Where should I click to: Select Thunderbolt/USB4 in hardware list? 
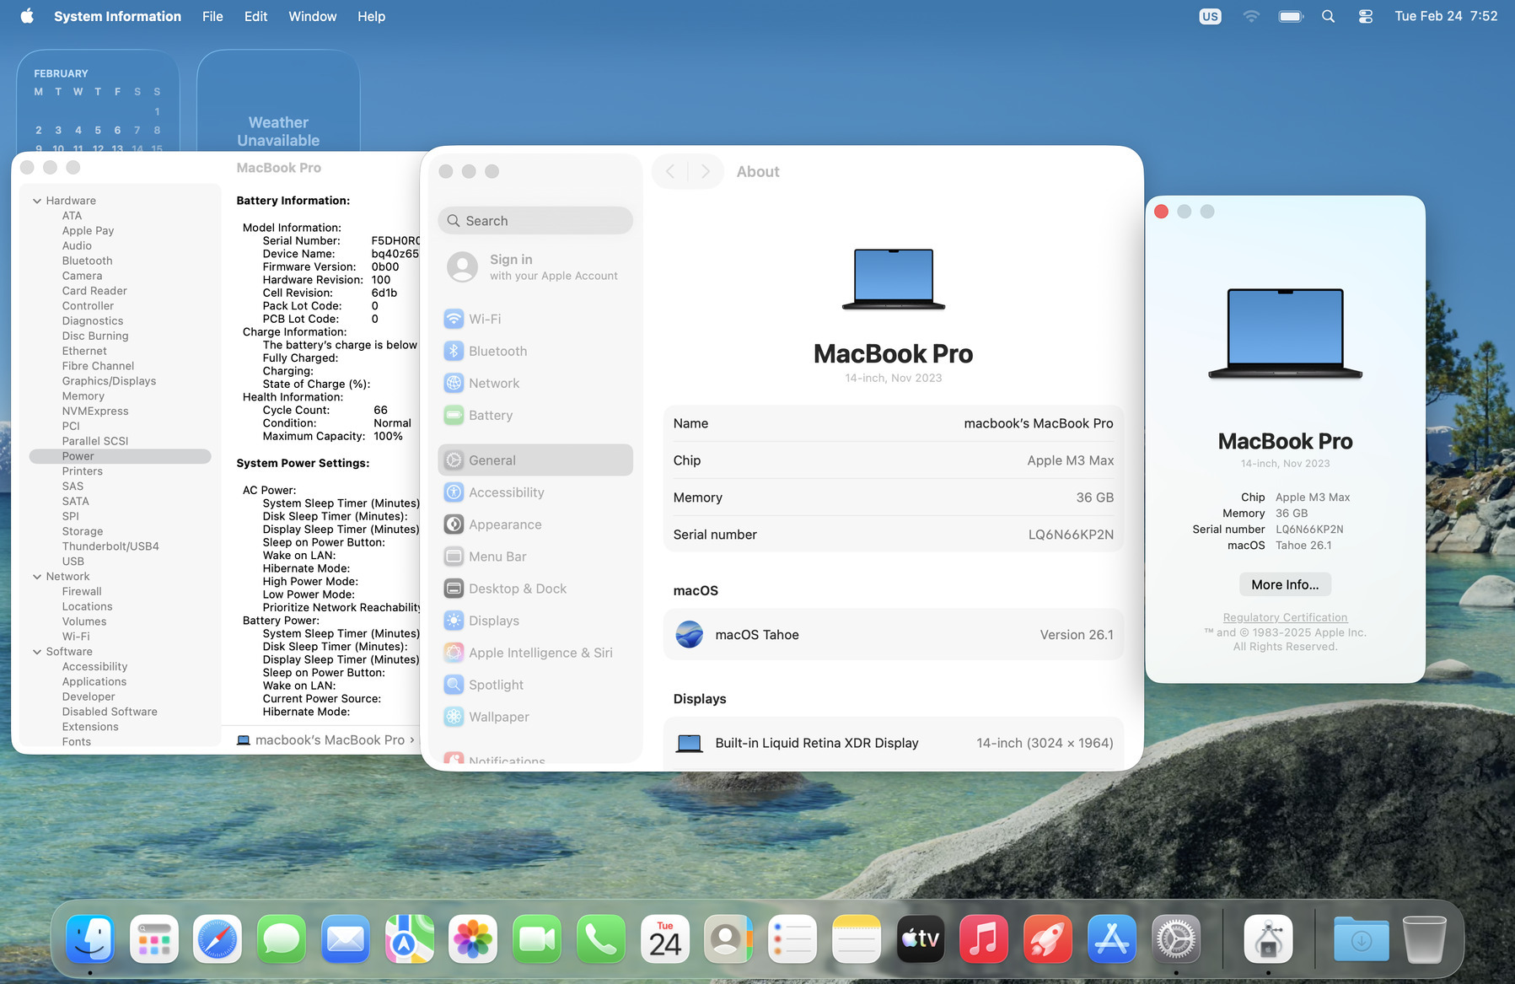click(110, 546)
